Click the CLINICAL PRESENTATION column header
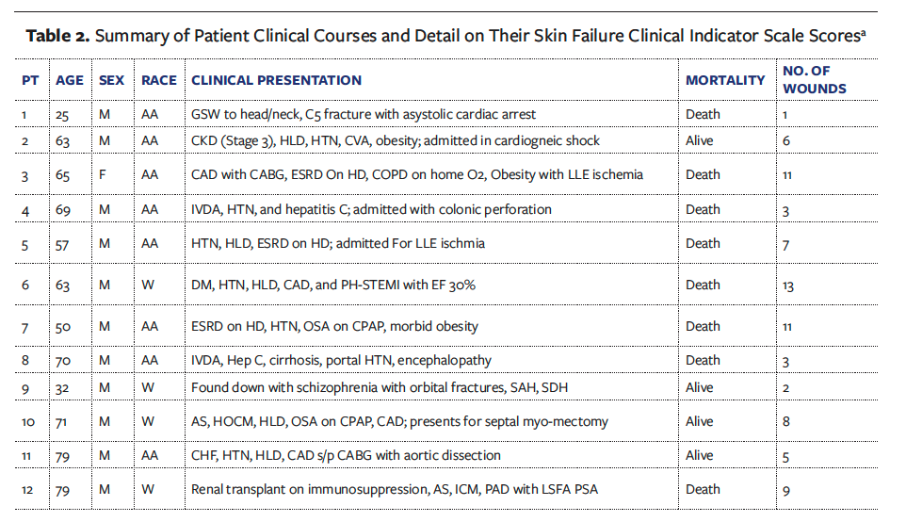 click(276, 81)
